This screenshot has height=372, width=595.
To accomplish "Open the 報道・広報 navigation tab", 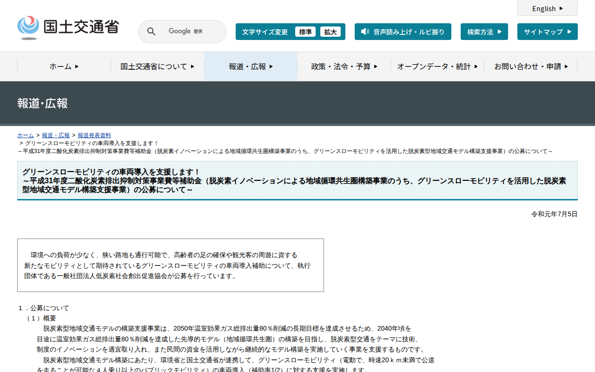I will (251, 66).
